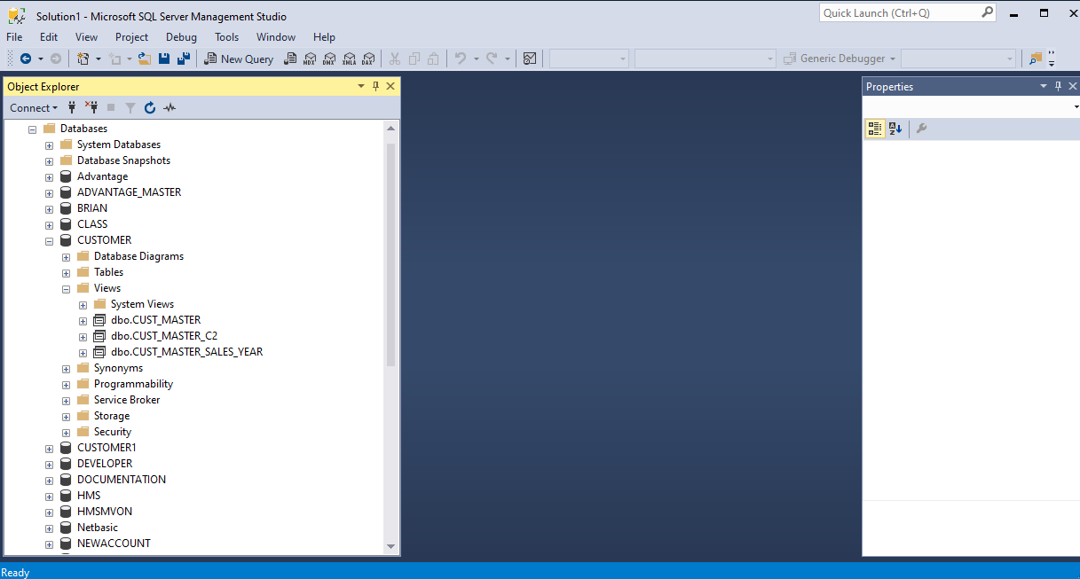
Task: Open a Database Engine Query from toolbar icon
Action: pyautogui.click(x=289, y=59)
